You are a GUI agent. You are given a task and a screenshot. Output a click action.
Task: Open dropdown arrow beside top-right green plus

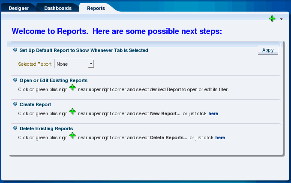click(281, 19)
